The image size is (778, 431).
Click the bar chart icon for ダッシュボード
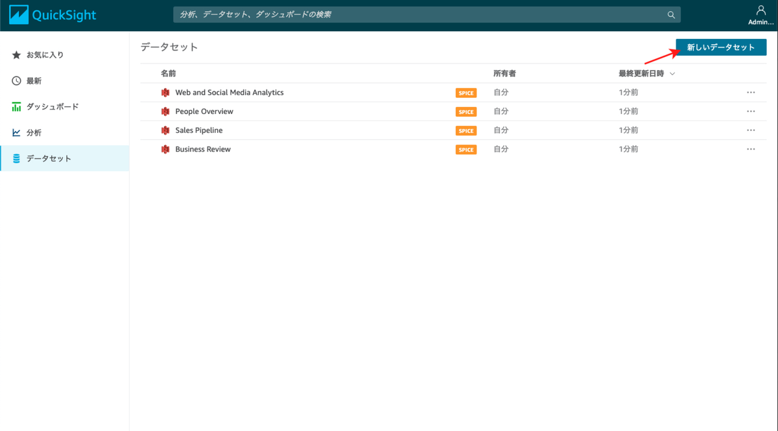tap(17, 107)
